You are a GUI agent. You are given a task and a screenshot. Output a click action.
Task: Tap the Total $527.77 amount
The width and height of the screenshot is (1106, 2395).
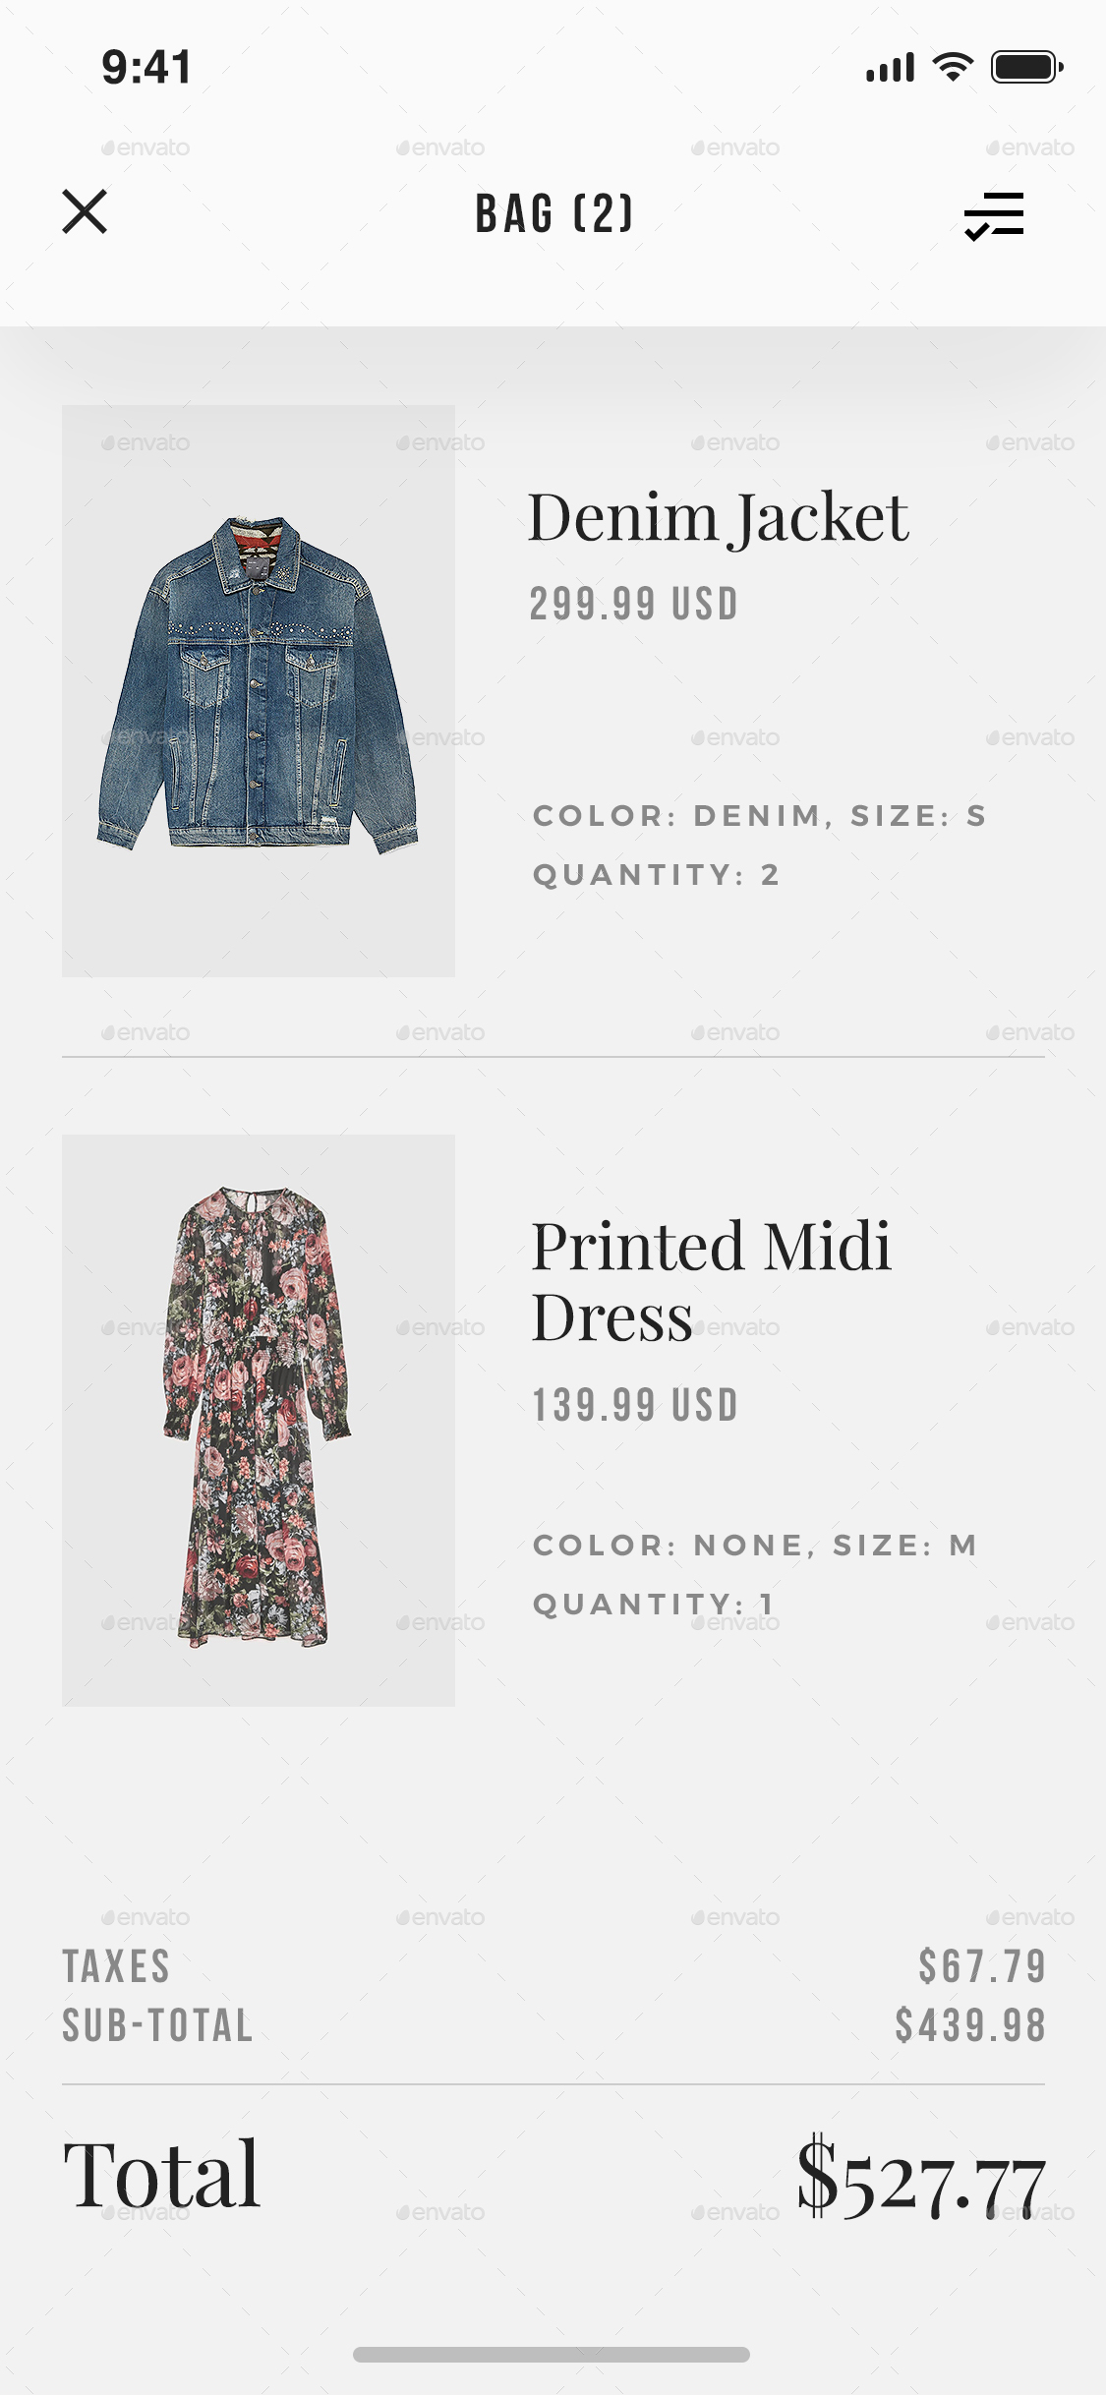(921, 2177)
